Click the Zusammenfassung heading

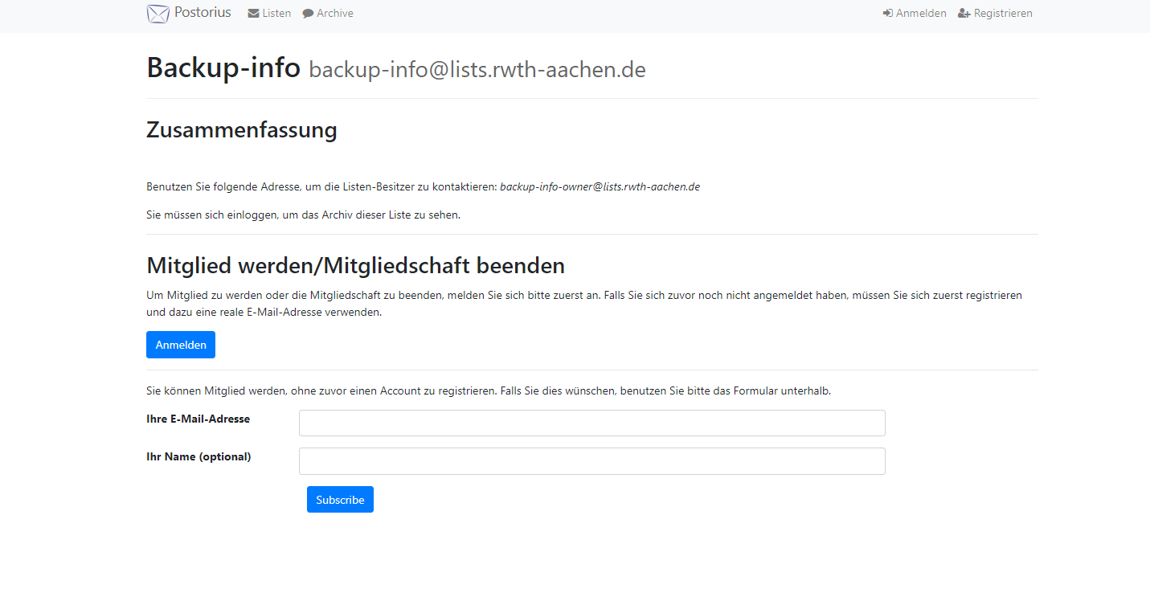point(241,130)
